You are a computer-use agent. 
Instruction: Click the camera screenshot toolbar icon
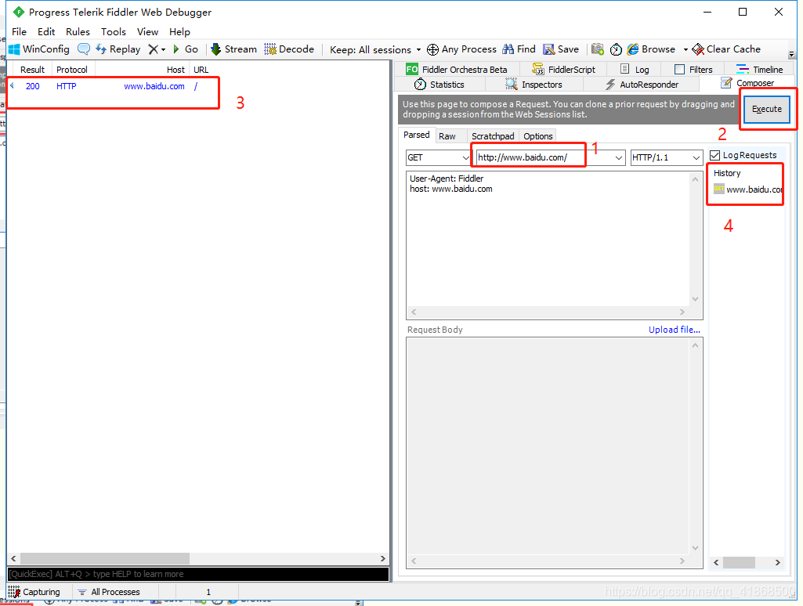pos(598,49)
